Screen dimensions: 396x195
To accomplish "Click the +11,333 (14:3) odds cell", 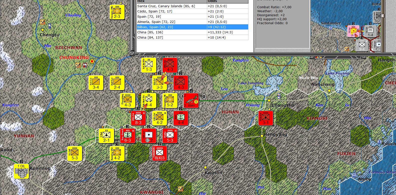I will point(227,32).
